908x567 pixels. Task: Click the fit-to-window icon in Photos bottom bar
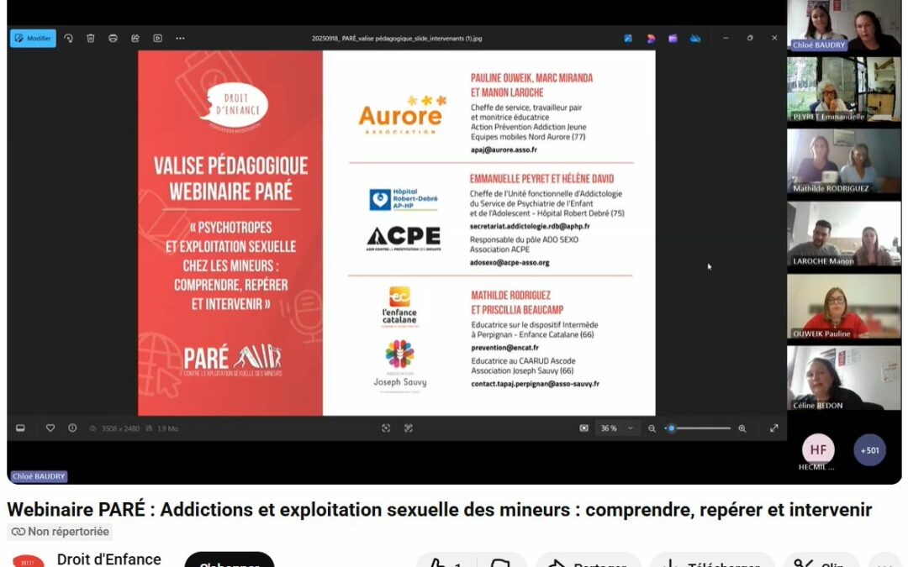[386, 428]
